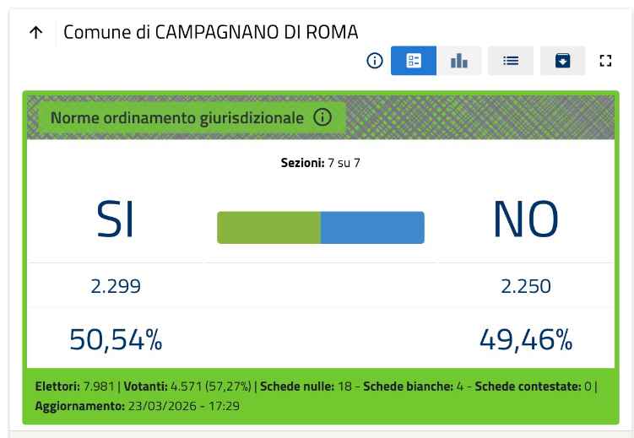Select the large NO result label
Image resolution: width=634 pixels, height=438 pixels.
pyautogui.click(x=525, y=221)
